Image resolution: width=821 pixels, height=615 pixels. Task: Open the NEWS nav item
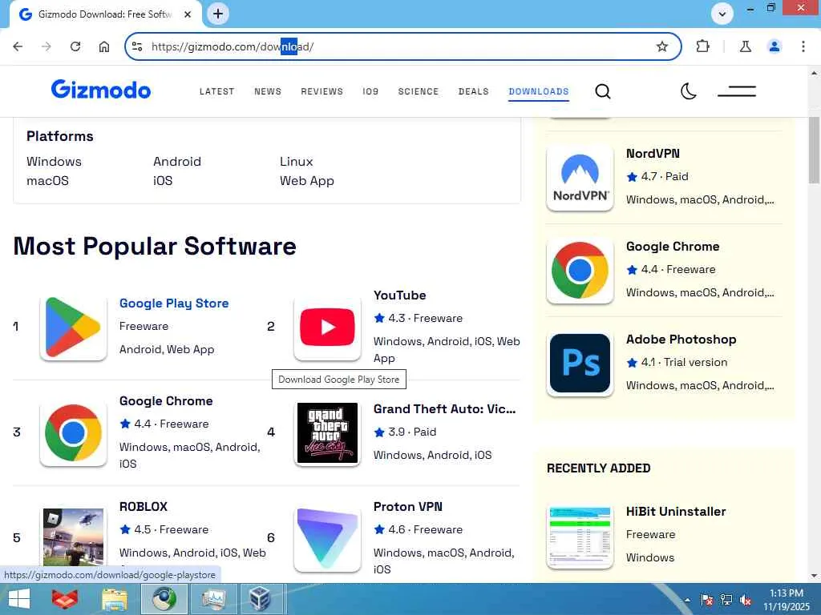[268, 91]
